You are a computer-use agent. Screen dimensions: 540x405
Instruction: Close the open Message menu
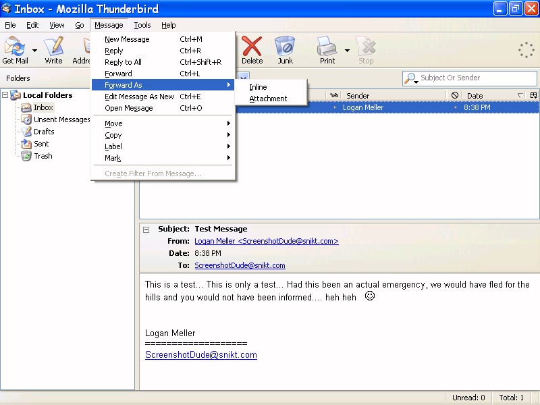click(x=109, y=25)
